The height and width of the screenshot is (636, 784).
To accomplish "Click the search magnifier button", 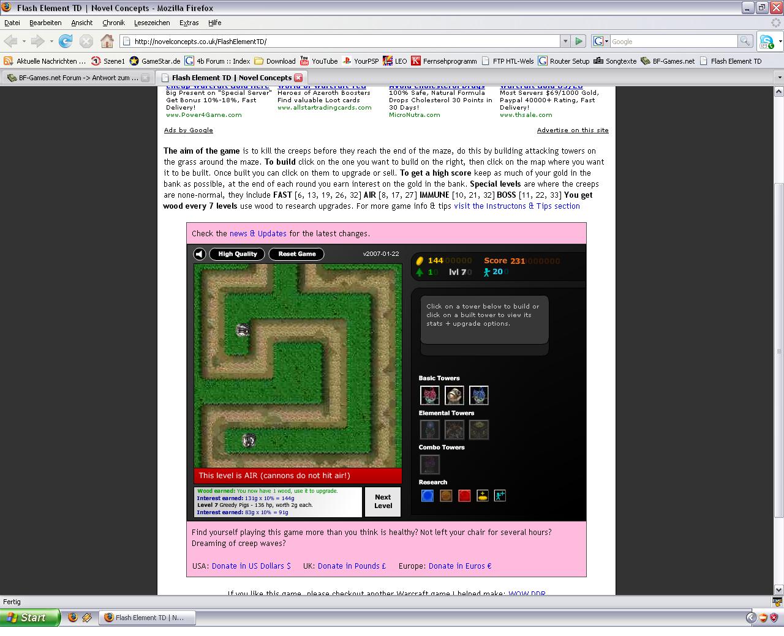I will pos(745,41).
